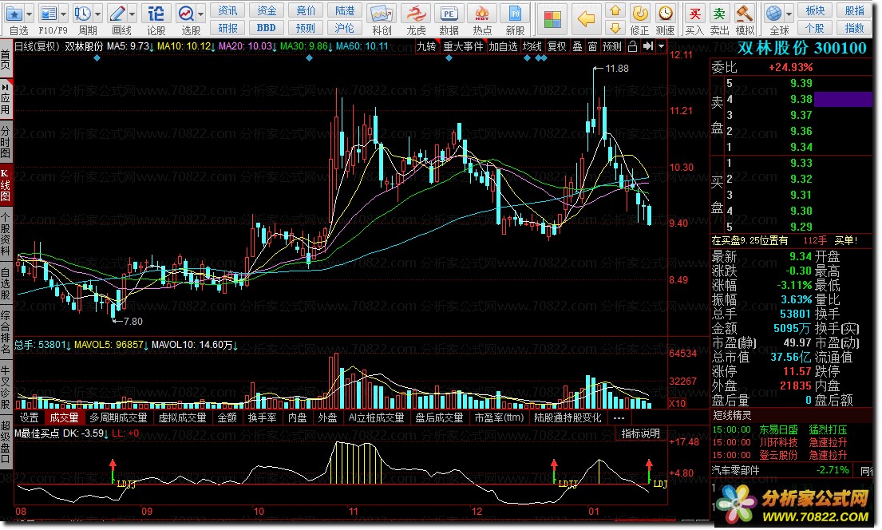Expand the 周期 period dropdown arrow
882x530 pixels.
click(x=98, y=14)
